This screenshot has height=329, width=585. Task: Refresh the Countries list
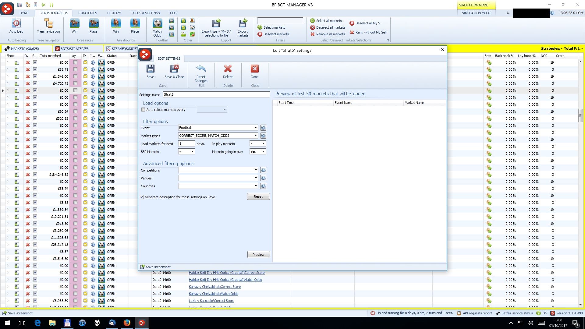[x=263, y=186]
